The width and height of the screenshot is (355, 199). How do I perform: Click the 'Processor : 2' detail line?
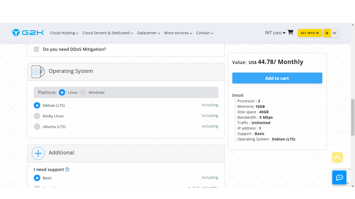click(x=249, y=101)
